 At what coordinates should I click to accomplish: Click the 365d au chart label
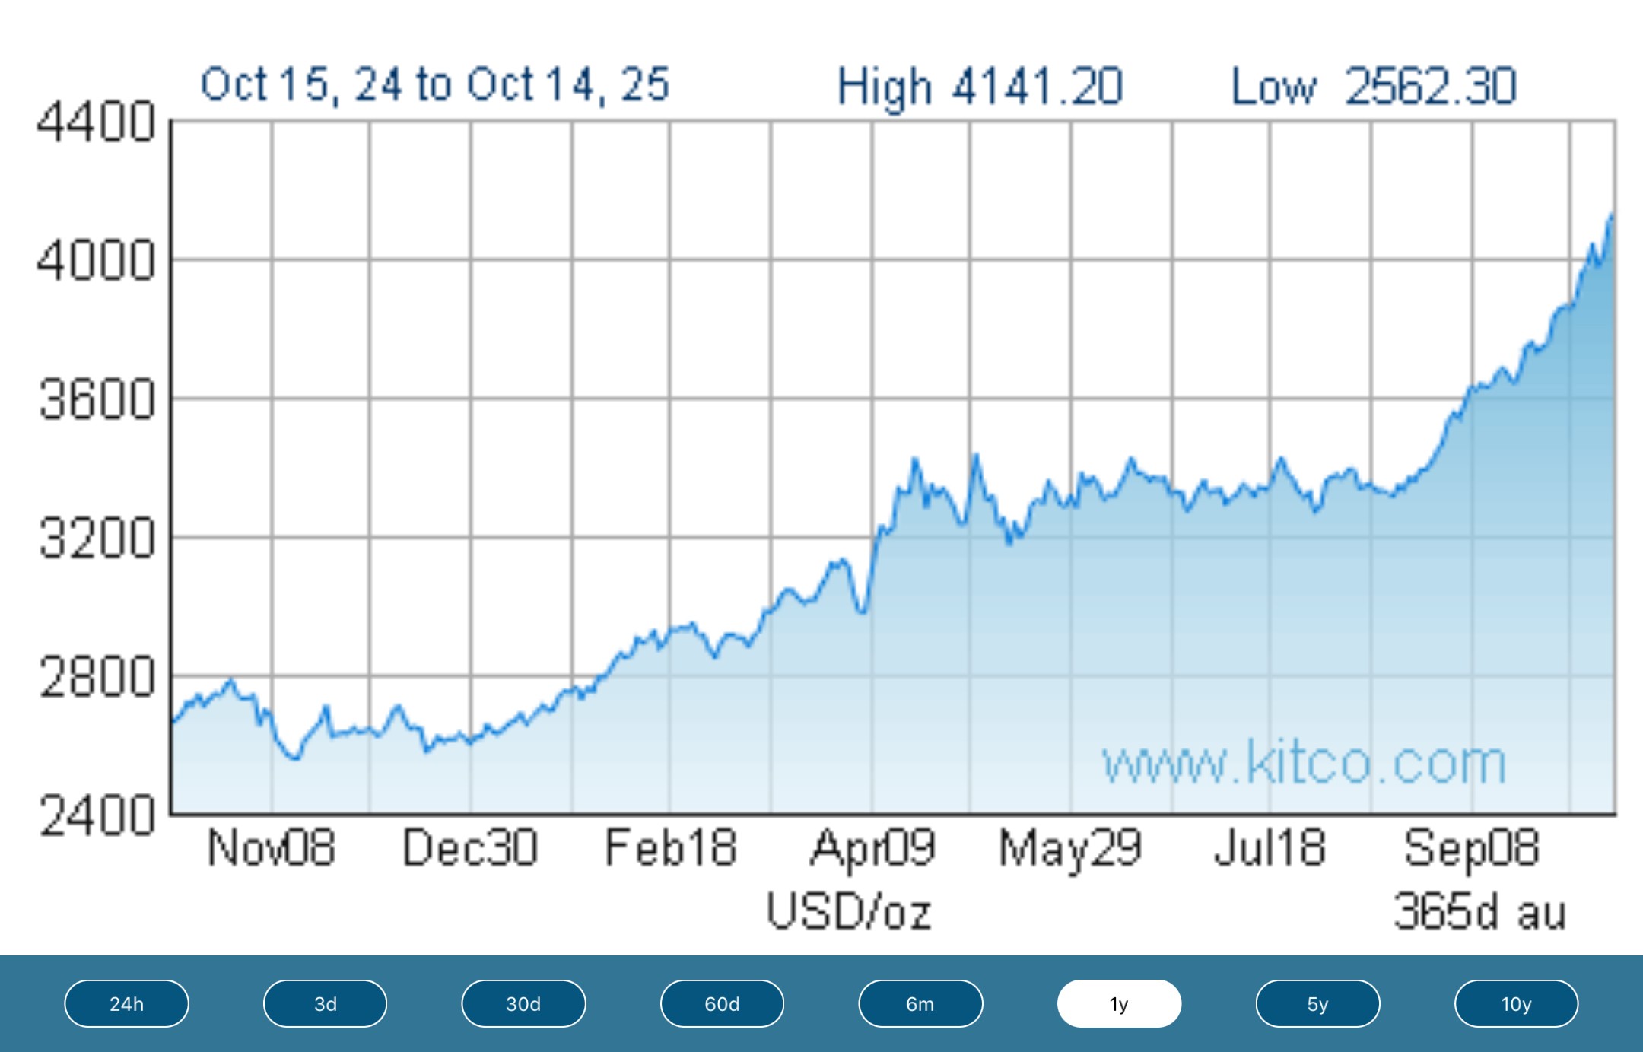(x=1479, y=911)
